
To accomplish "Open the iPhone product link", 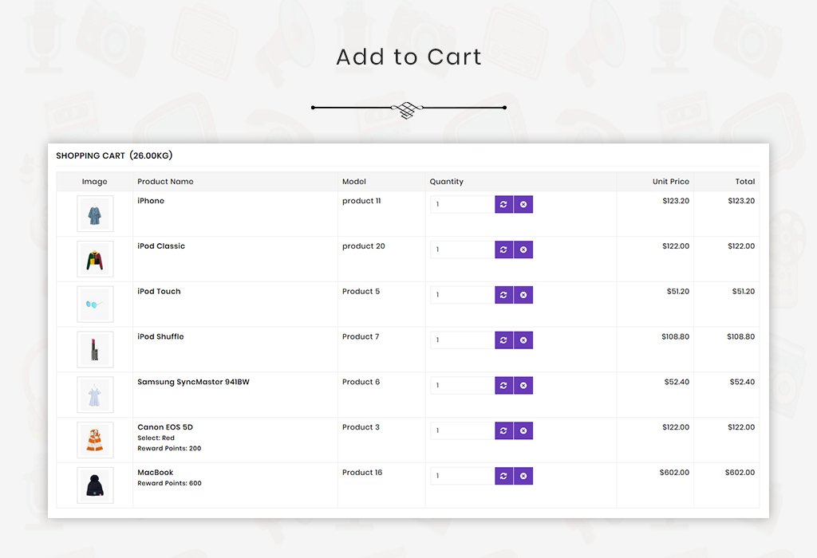I will pos(151,201).
